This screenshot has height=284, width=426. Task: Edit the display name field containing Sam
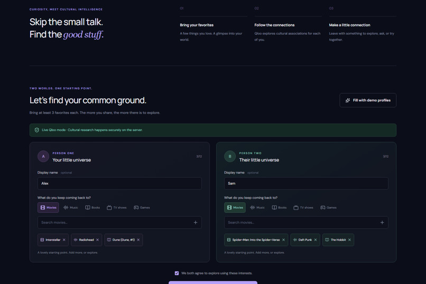point(306,184)
